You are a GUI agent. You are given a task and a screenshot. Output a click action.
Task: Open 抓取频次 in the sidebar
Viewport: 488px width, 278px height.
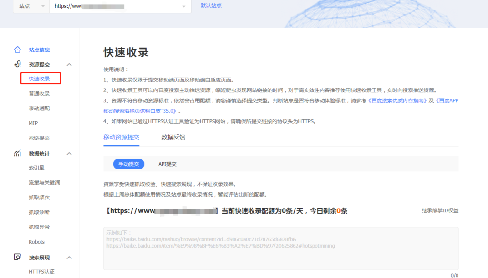[x=39, y=198]
